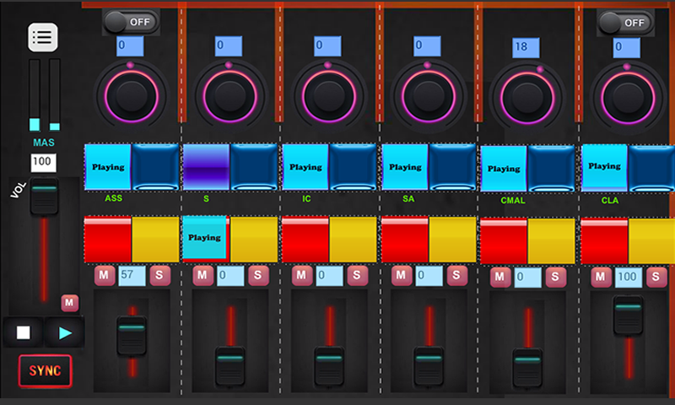This screenshot has width=675, height=405.
Task: Tap the dark blue pad in ASS channel
Action: [x=155, y=167]
